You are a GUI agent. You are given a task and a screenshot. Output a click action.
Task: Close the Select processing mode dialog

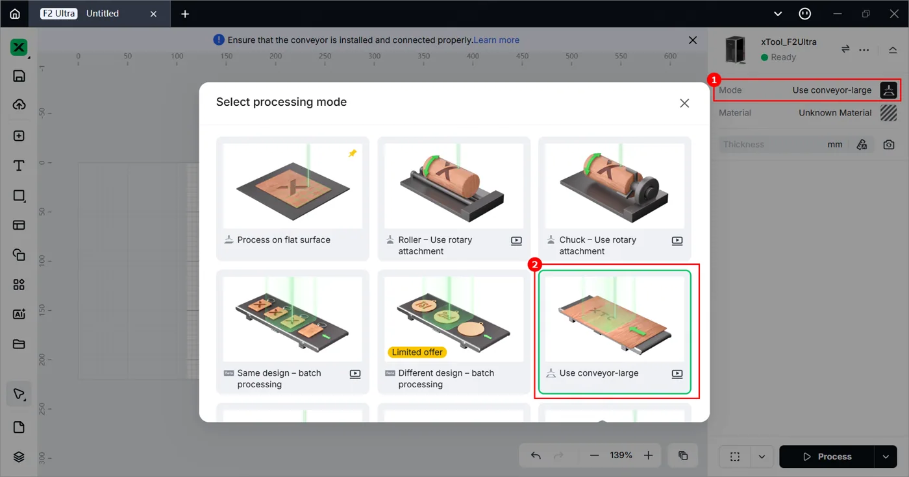[684, 103]
